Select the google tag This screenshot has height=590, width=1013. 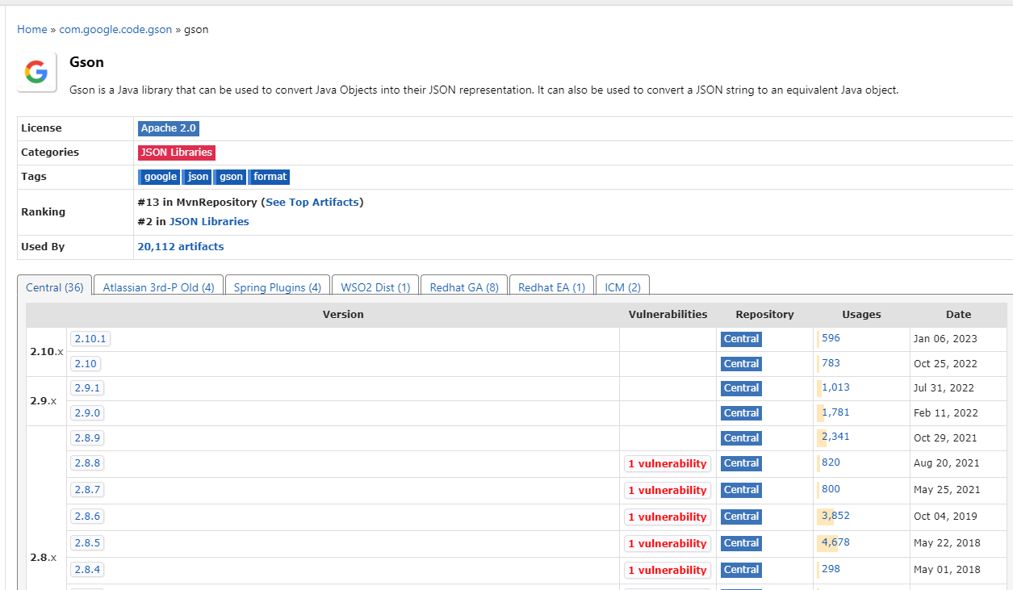pyautogui.click(x=160, y=177)
